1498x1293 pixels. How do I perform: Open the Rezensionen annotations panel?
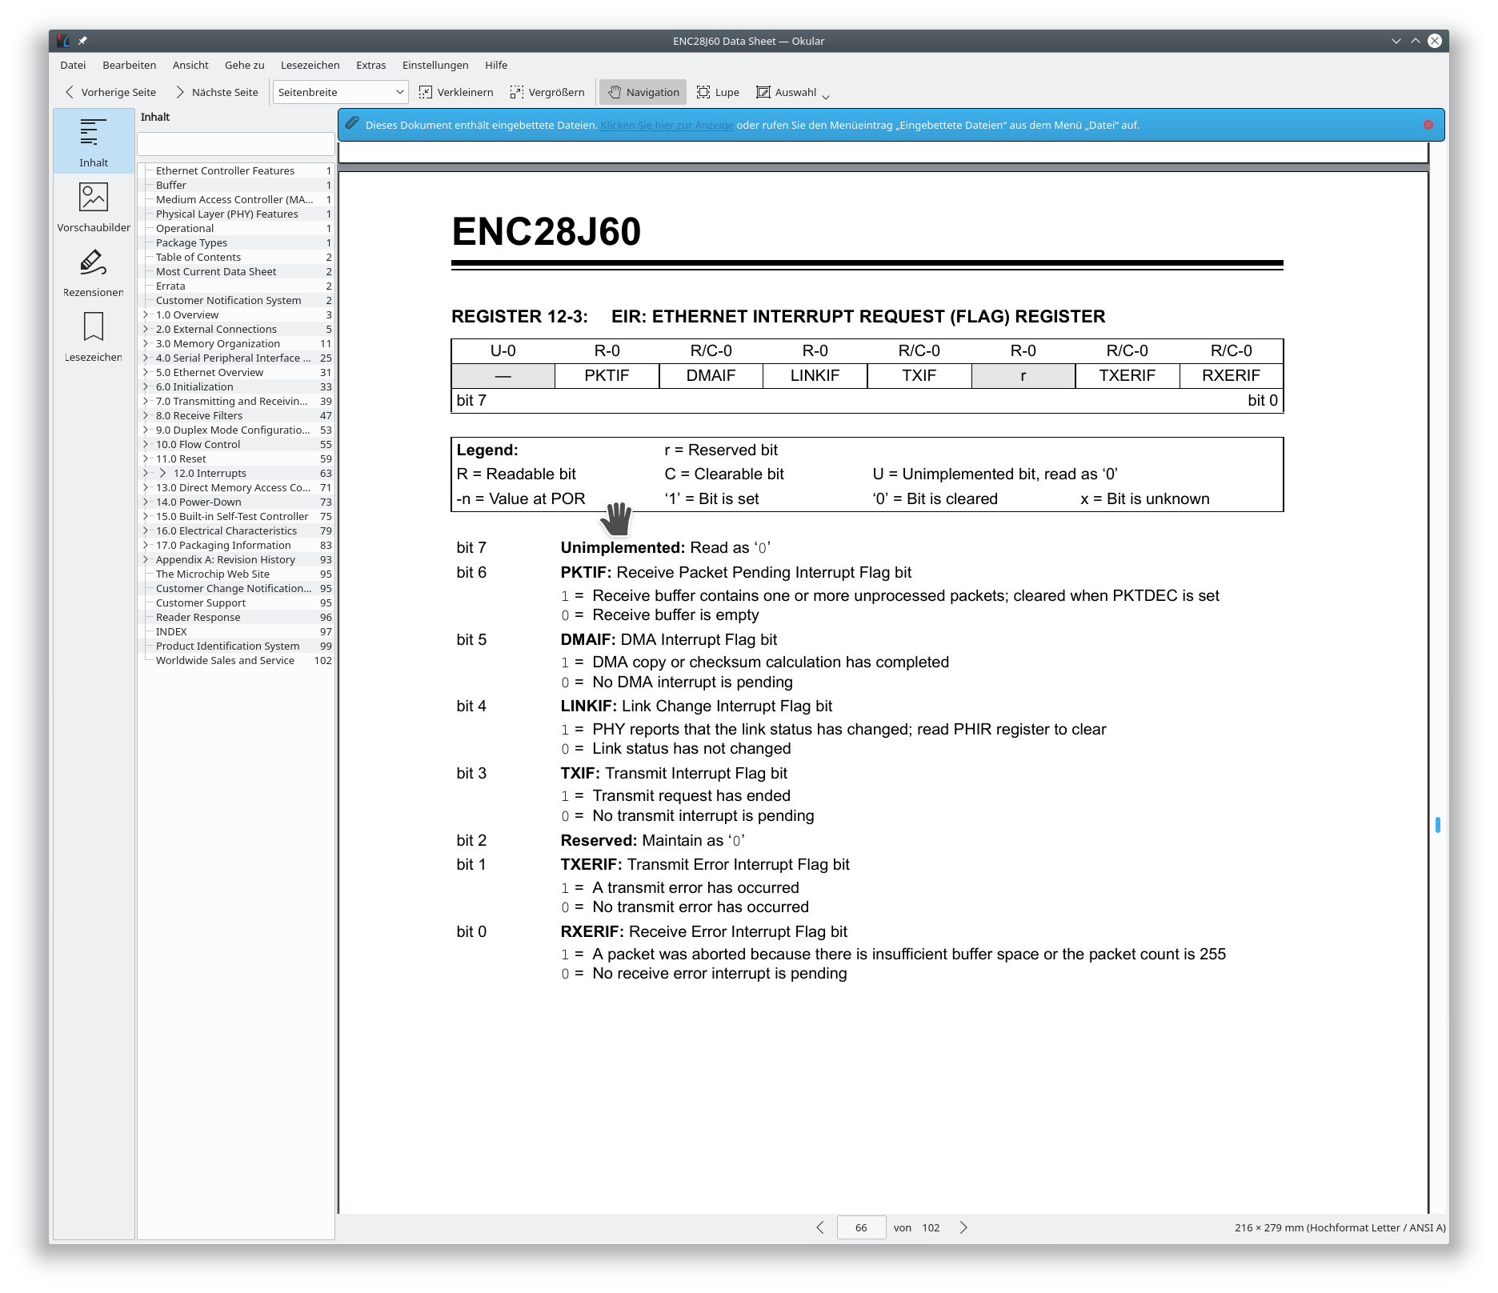point(94,272)
